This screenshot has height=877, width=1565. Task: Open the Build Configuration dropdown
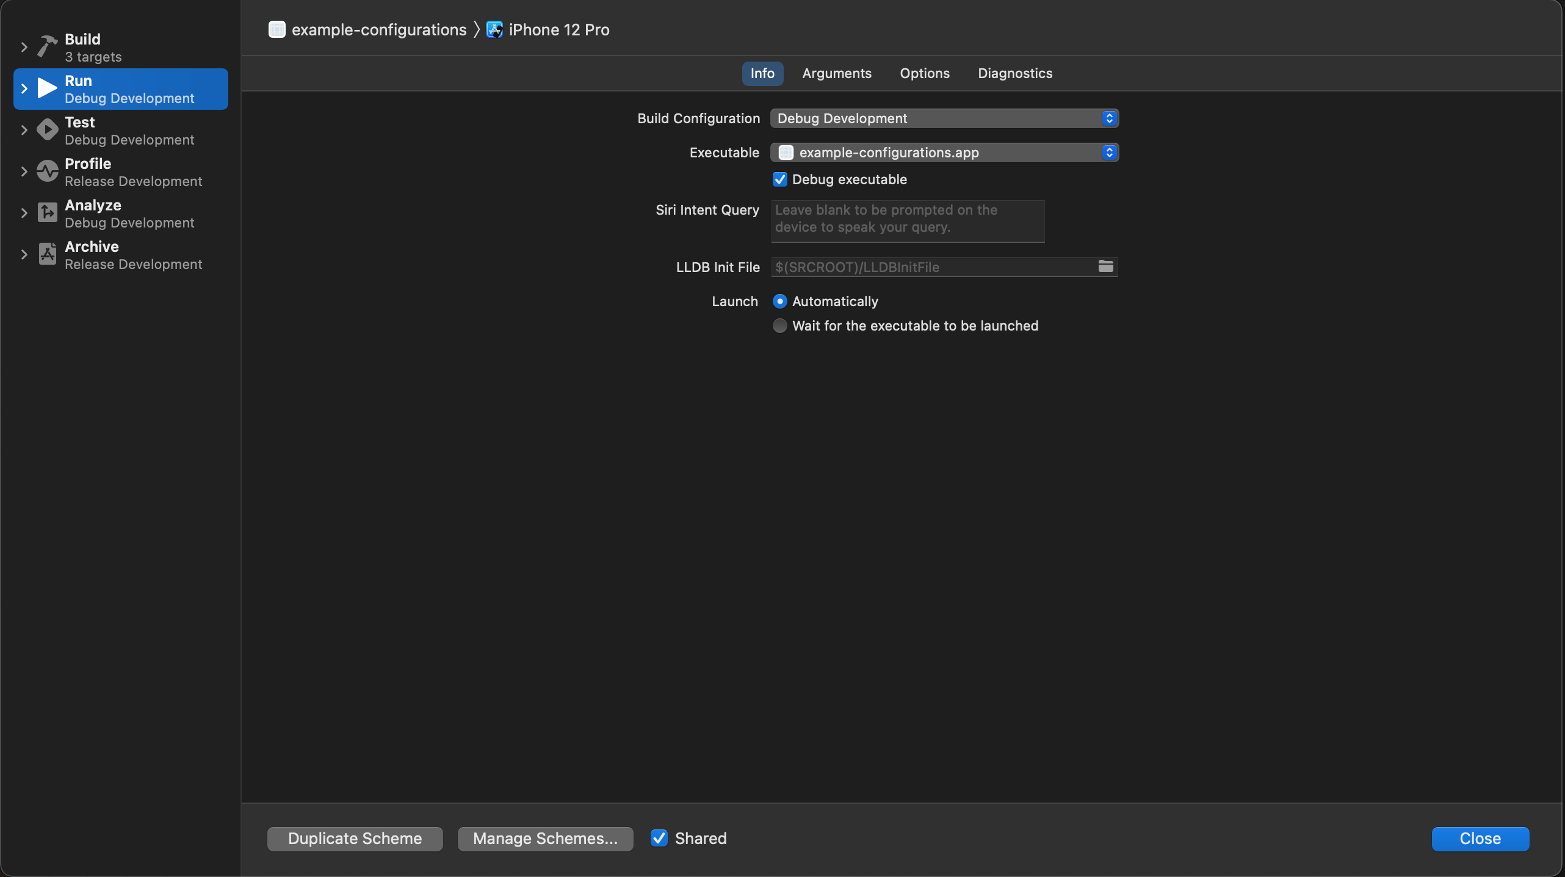[944, 118]
